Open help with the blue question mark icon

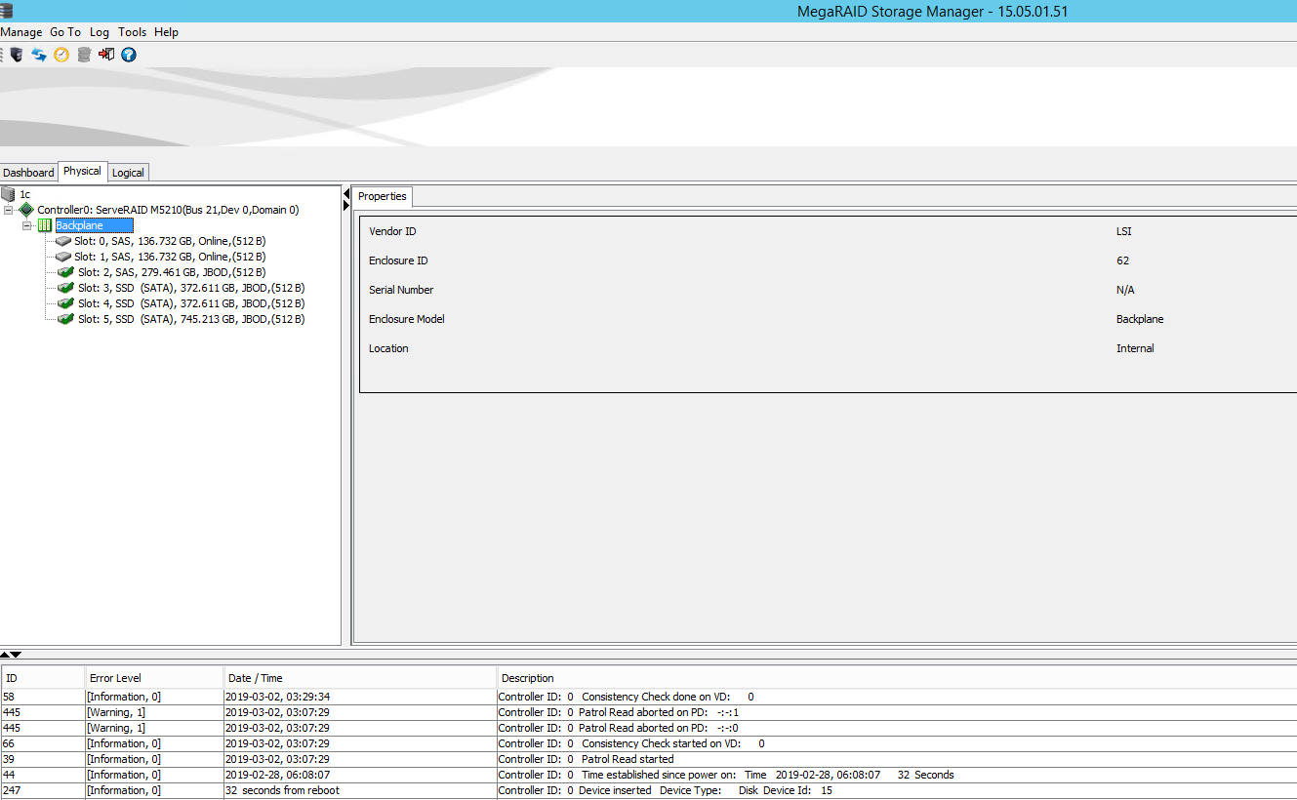click(x=129, y=55)
